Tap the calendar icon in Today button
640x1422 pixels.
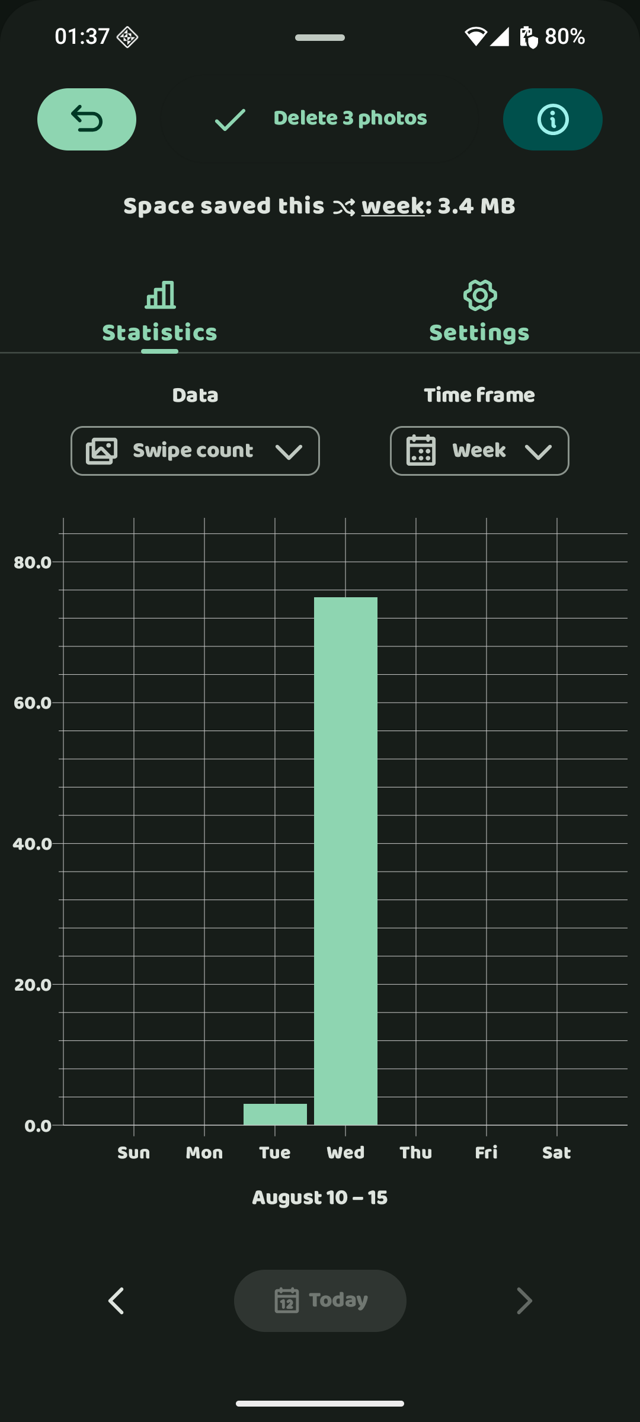(x=287, y=1301)
